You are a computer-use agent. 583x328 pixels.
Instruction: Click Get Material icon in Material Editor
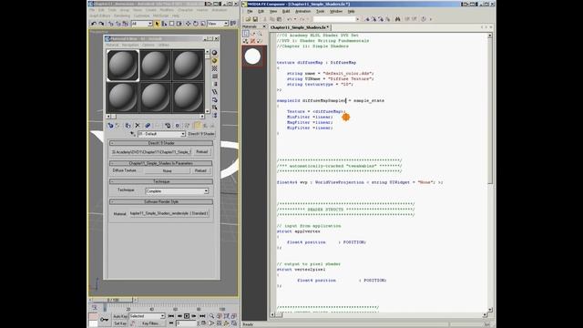point(110,126)
